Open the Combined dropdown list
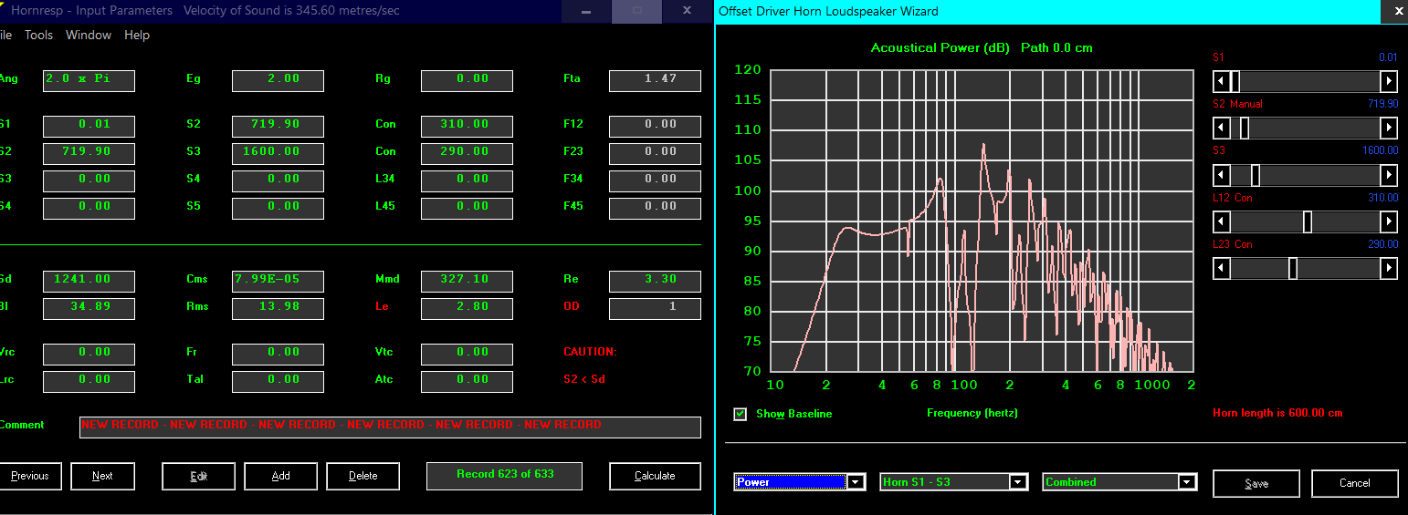Screen dimensions: 1408x515 coord(1186,482)
